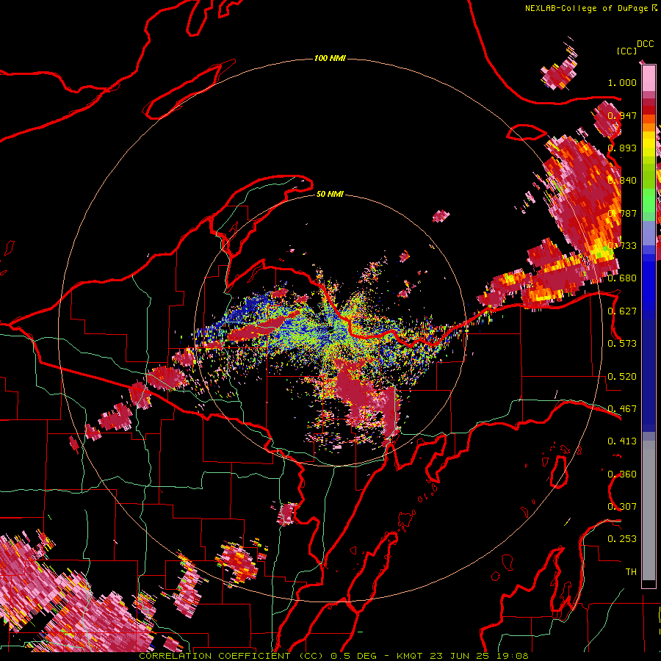
Task: Select the 0.840 color scale value
Action: coord(622,181)
